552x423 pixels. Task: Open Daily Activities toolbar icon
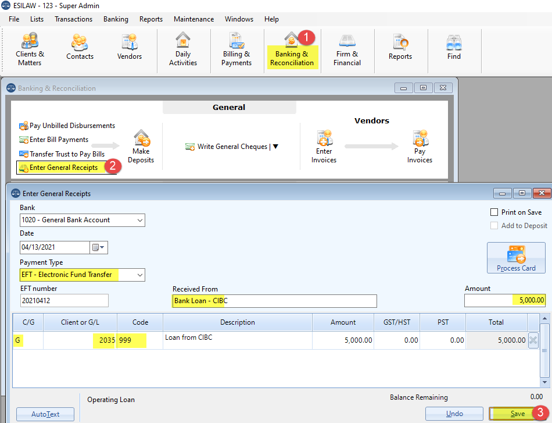point(182,49)
